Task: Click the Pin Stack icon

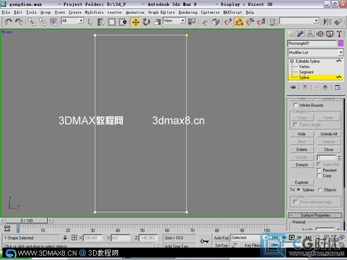Action: (x=293, y=87)
